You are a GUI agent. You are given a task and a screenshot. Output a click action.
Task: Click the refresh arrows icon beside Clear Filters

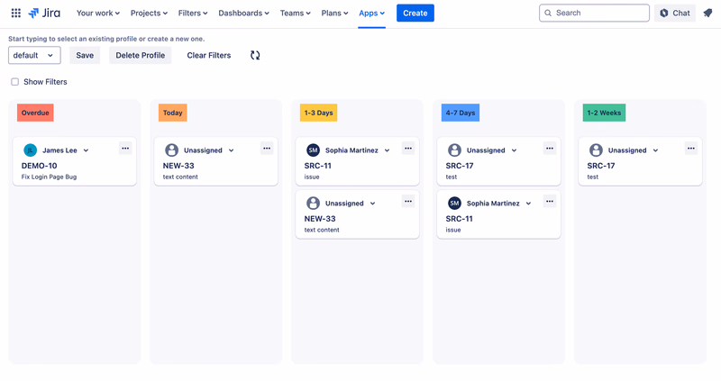pos(255,55)
